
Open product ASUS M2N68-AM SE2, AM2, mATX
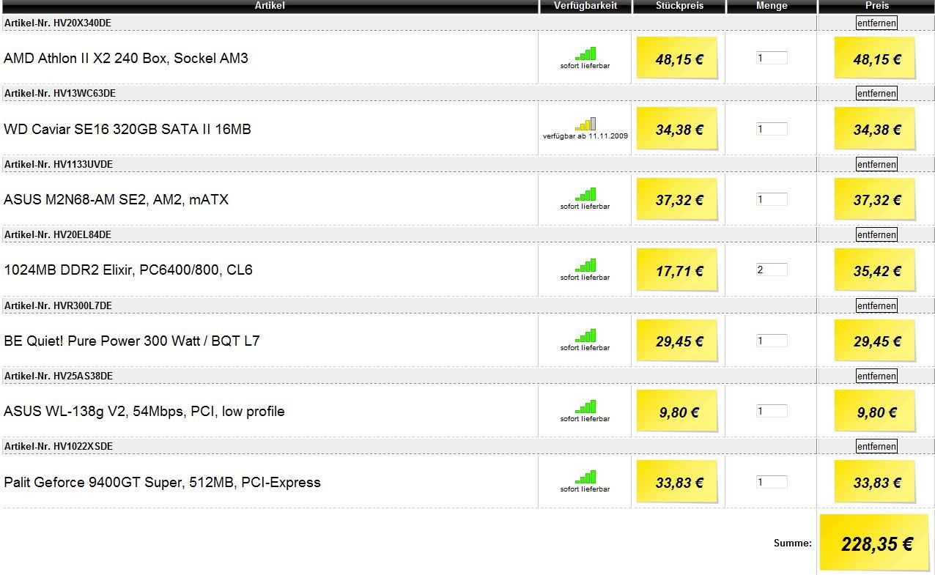click(x=116, y=200)
